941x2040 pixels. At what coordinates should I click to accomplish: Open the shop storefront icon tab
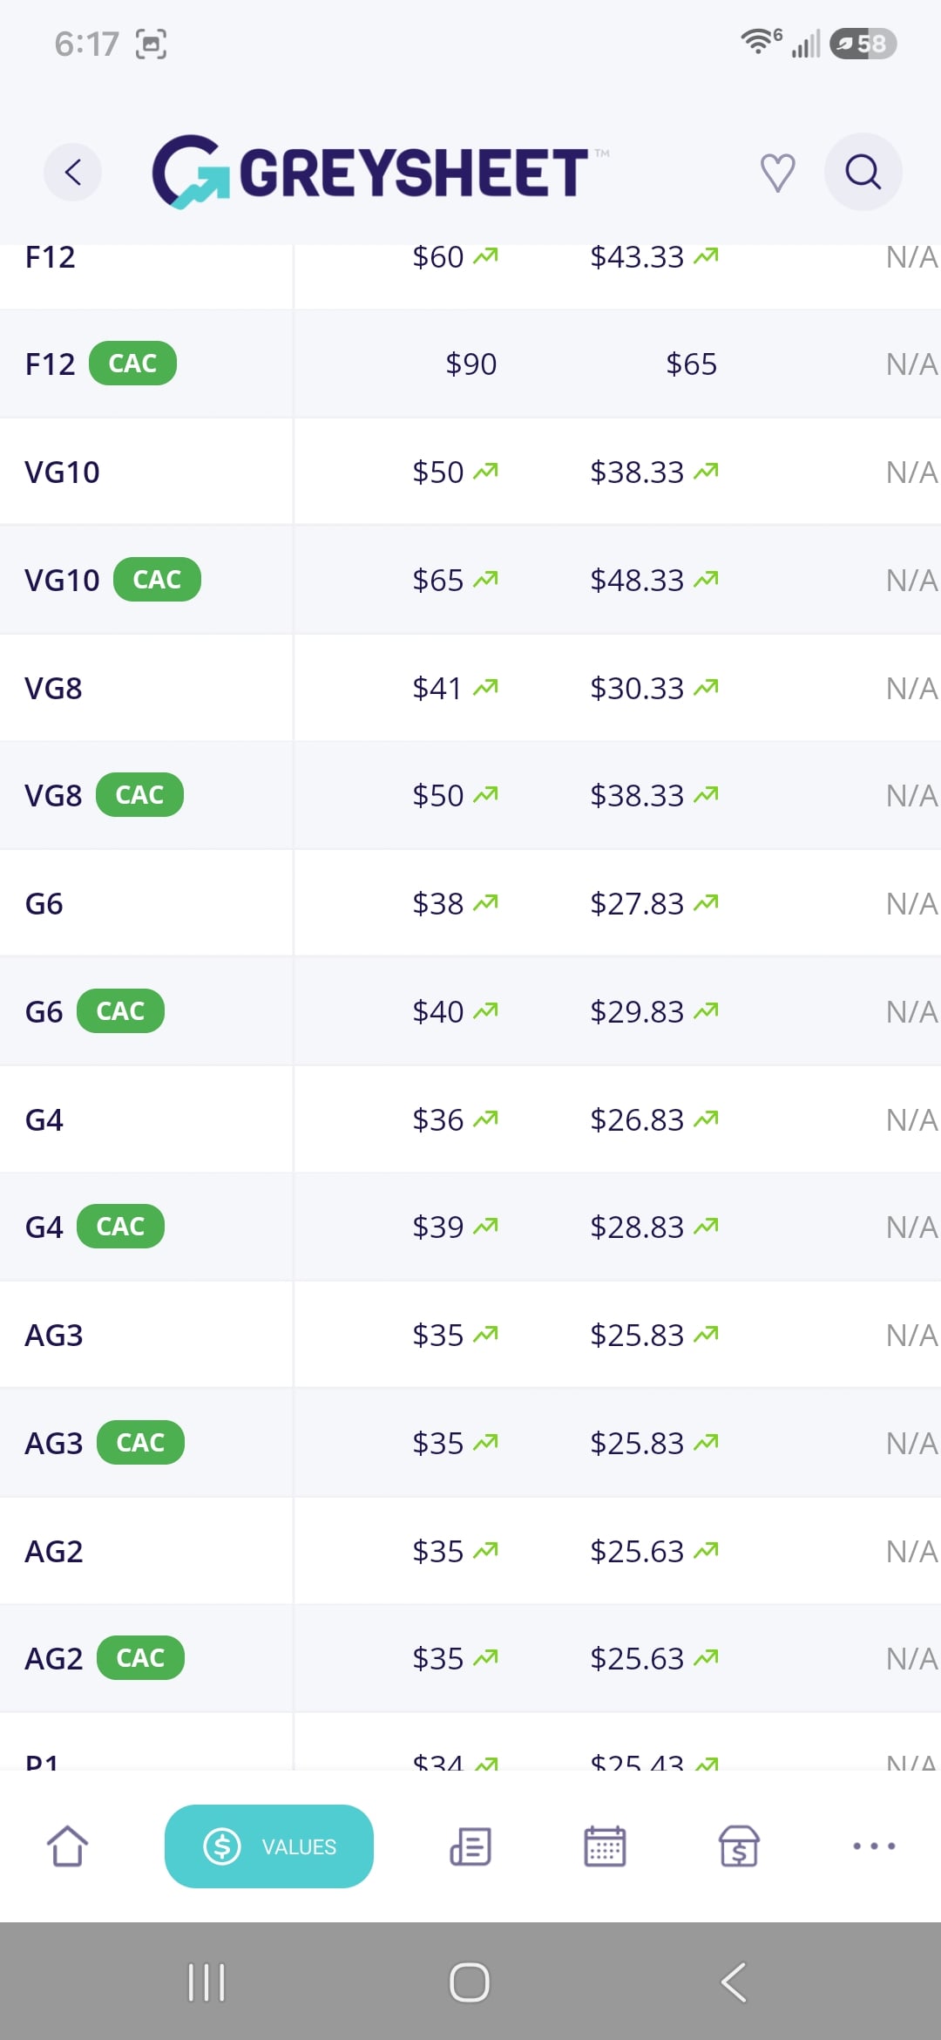point(739,1846)
